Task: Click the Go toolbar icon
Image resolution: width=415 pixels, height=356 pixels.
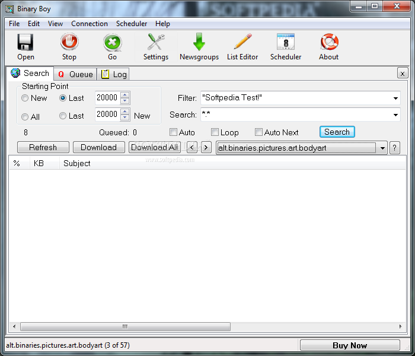Action: pyautogui.click(x=113, y=42)
